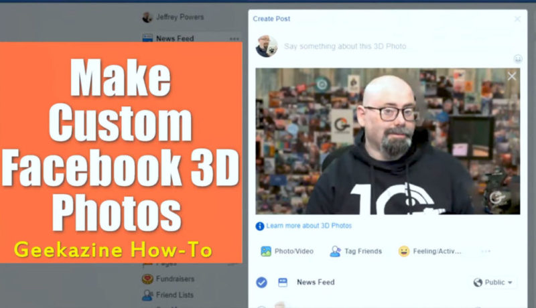Click the Photo/Video picture icon
This screenshot has height=308, width=536.
click(x=265, y=251)
